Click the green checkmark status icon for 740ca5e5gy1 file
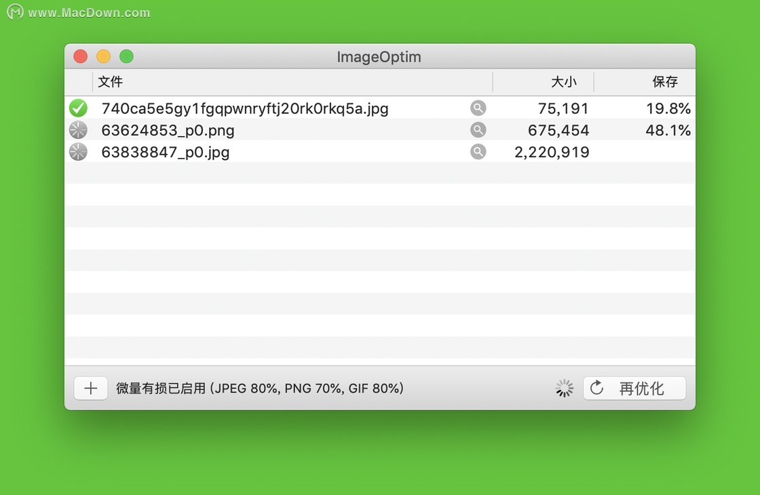 click(78, 108)
